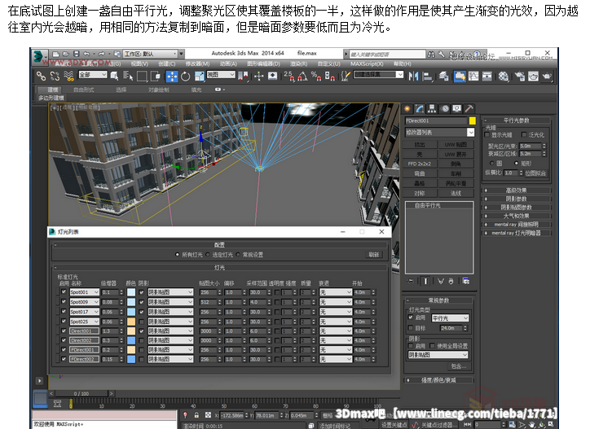Viewport: 590px width, 429px height.
Task: Click the Mirror tool icon
Action: tap(413, 77)
